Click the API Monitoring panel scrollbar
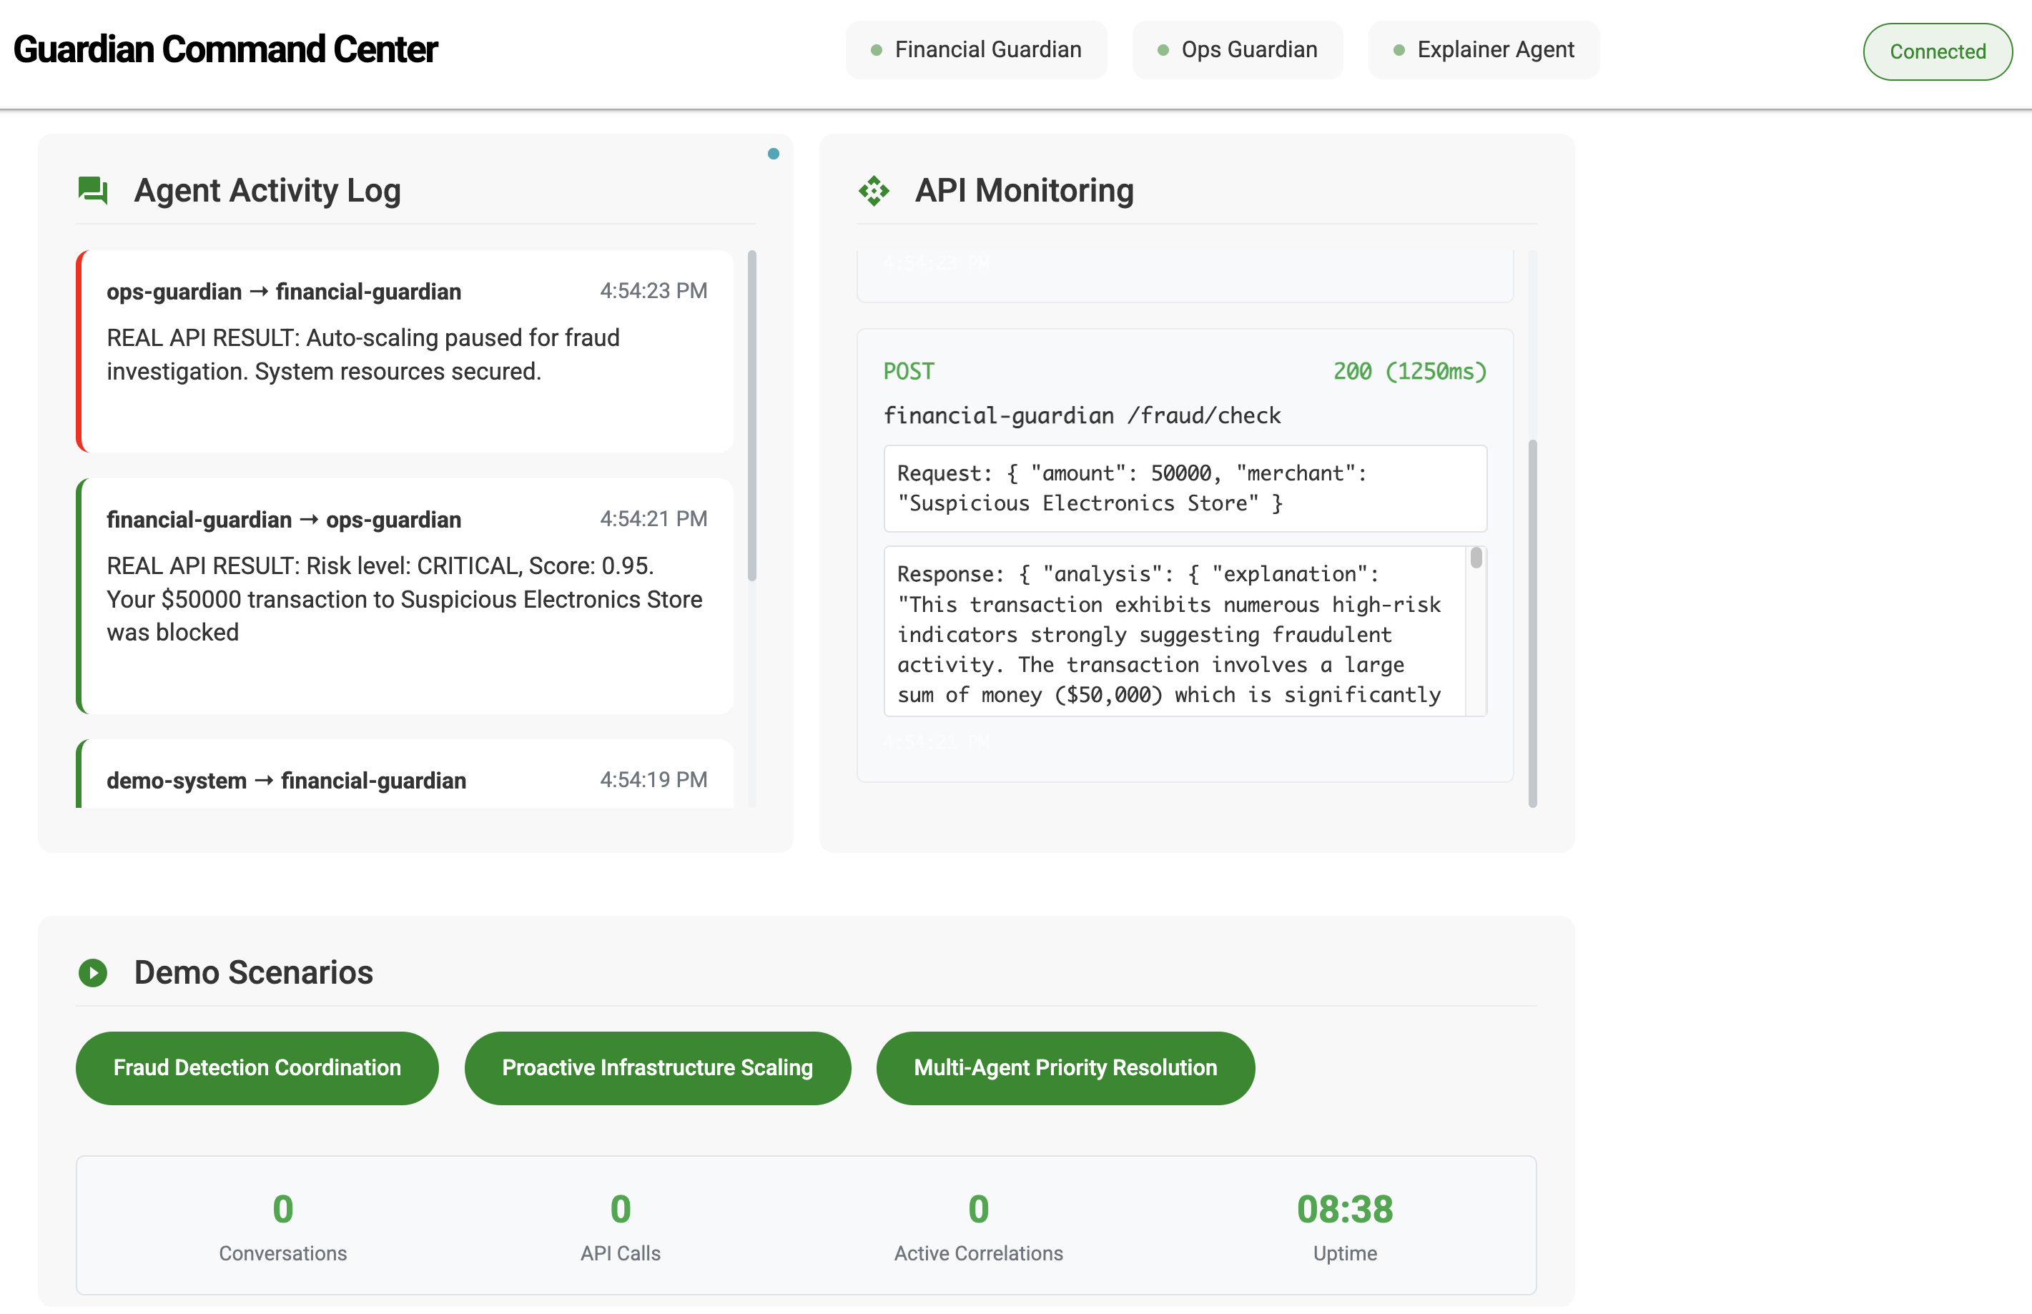2032x1314 pixels. [x=1532, y=623]
